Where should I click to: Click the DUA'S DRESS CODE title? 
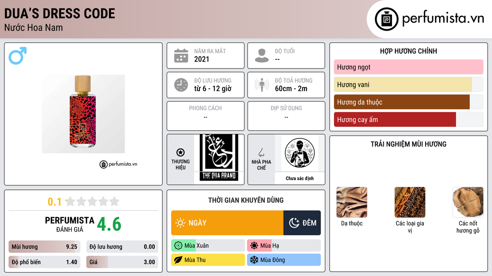(x=60, y=13)
